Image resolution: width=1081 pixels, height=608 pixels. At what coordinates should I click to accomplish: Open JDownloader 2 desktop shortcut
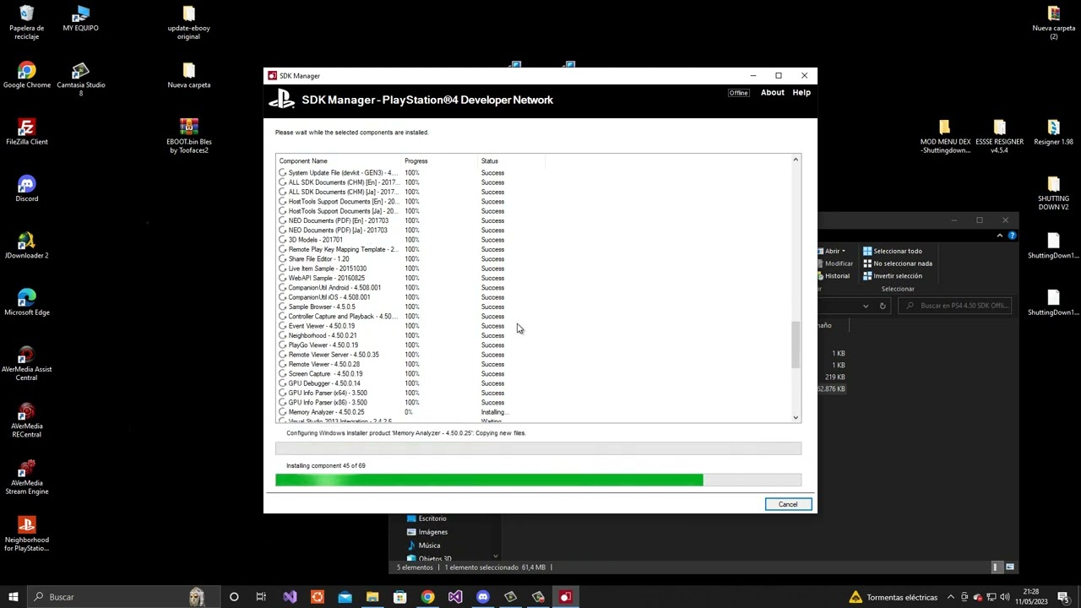pyautogui.click(x=27, y=246)
